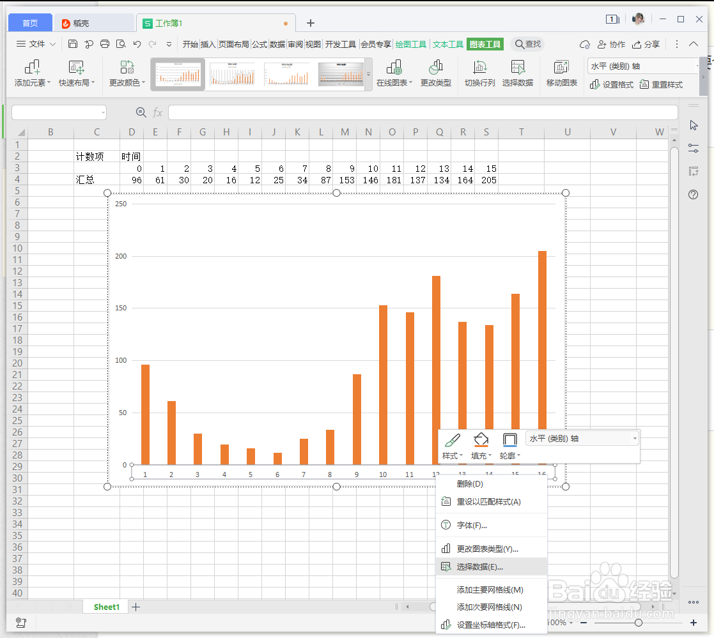Open the Name Box dropdown arrow

[103, 112]
